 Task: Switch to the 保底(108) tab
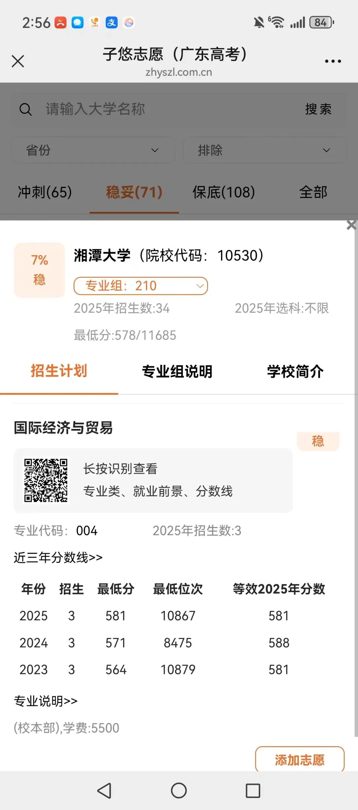(x=224, y=192)
